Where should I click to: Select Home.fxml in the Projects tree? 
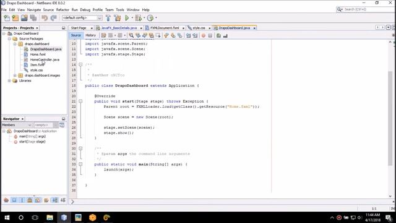(38, 55)
